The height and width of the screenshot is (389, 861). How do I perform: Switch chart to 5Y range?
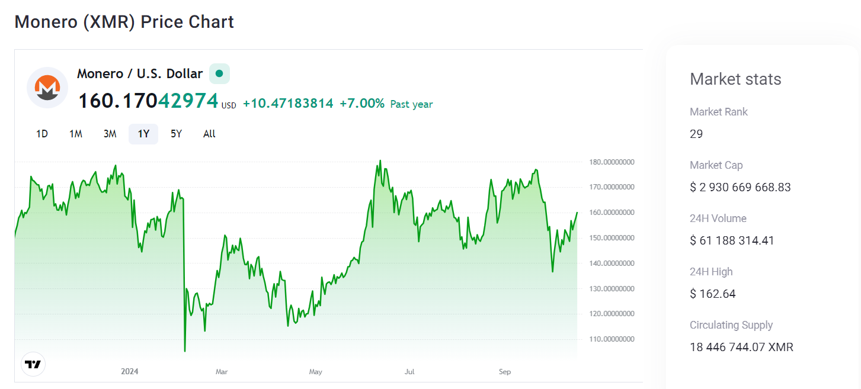point(177,134)
